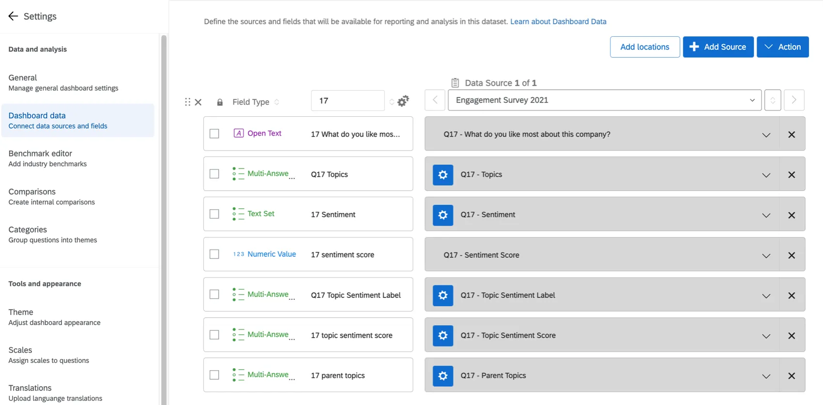
Task: Click the field settings gear beside search box
Action: tap(403, 101)
